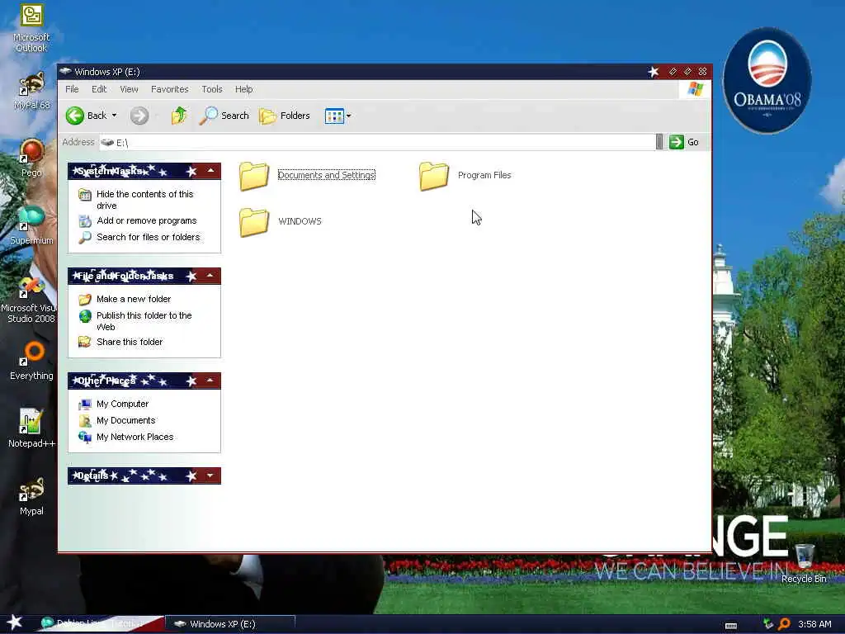
Task: Click the greyed Forward arrow icon
Action: tap(139, 116)
